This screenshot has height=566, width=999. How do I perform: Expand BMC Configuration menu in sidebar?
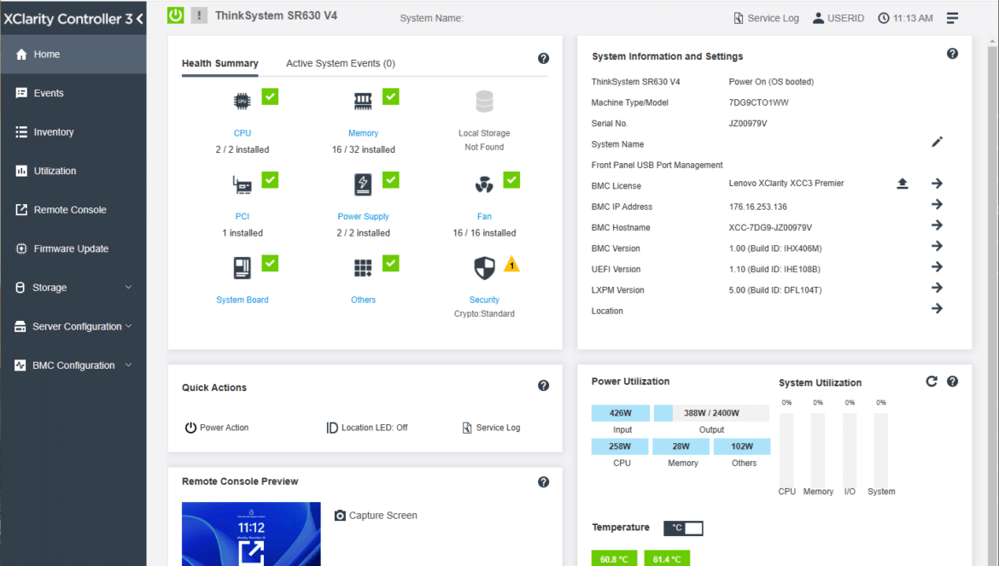click(73, 365)
